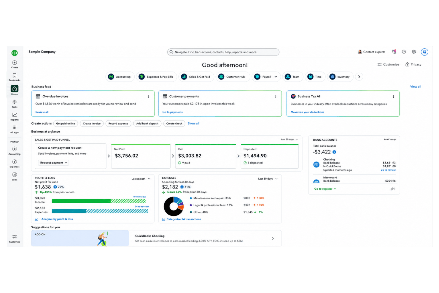This screenshot has width=439, height=293.
Task: Click Contact experts in header
Action: [x=371, y=52]
